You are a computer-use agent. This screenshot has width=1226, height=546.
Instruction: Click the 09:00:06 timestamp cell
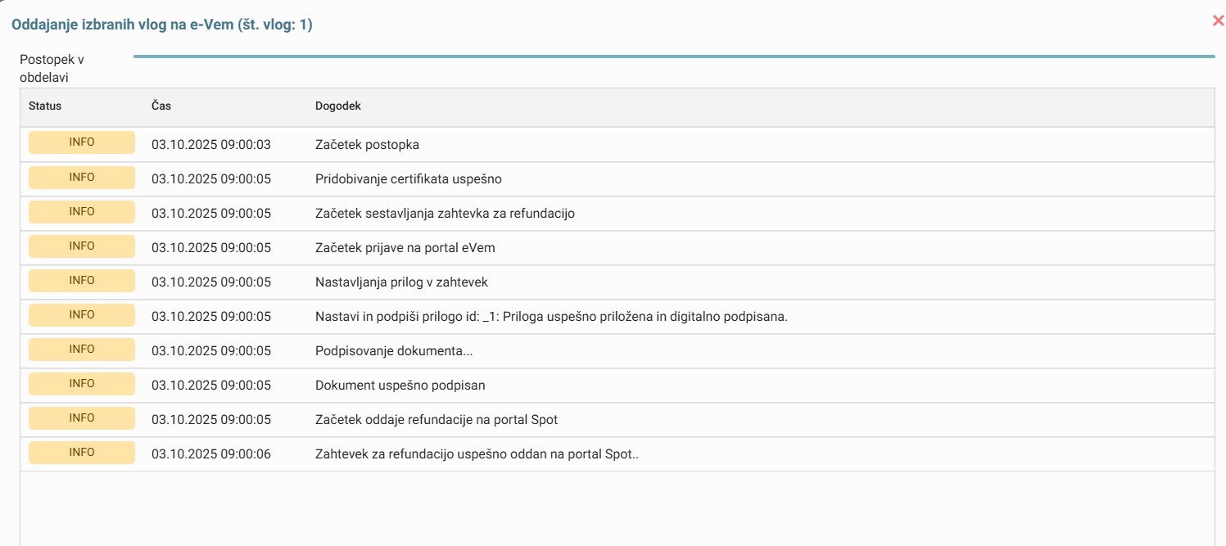[210, 454]
